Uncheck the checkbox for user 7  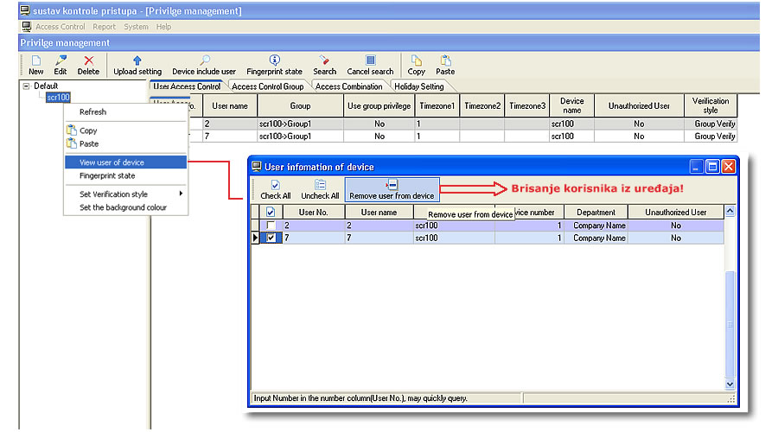(271, 238)
